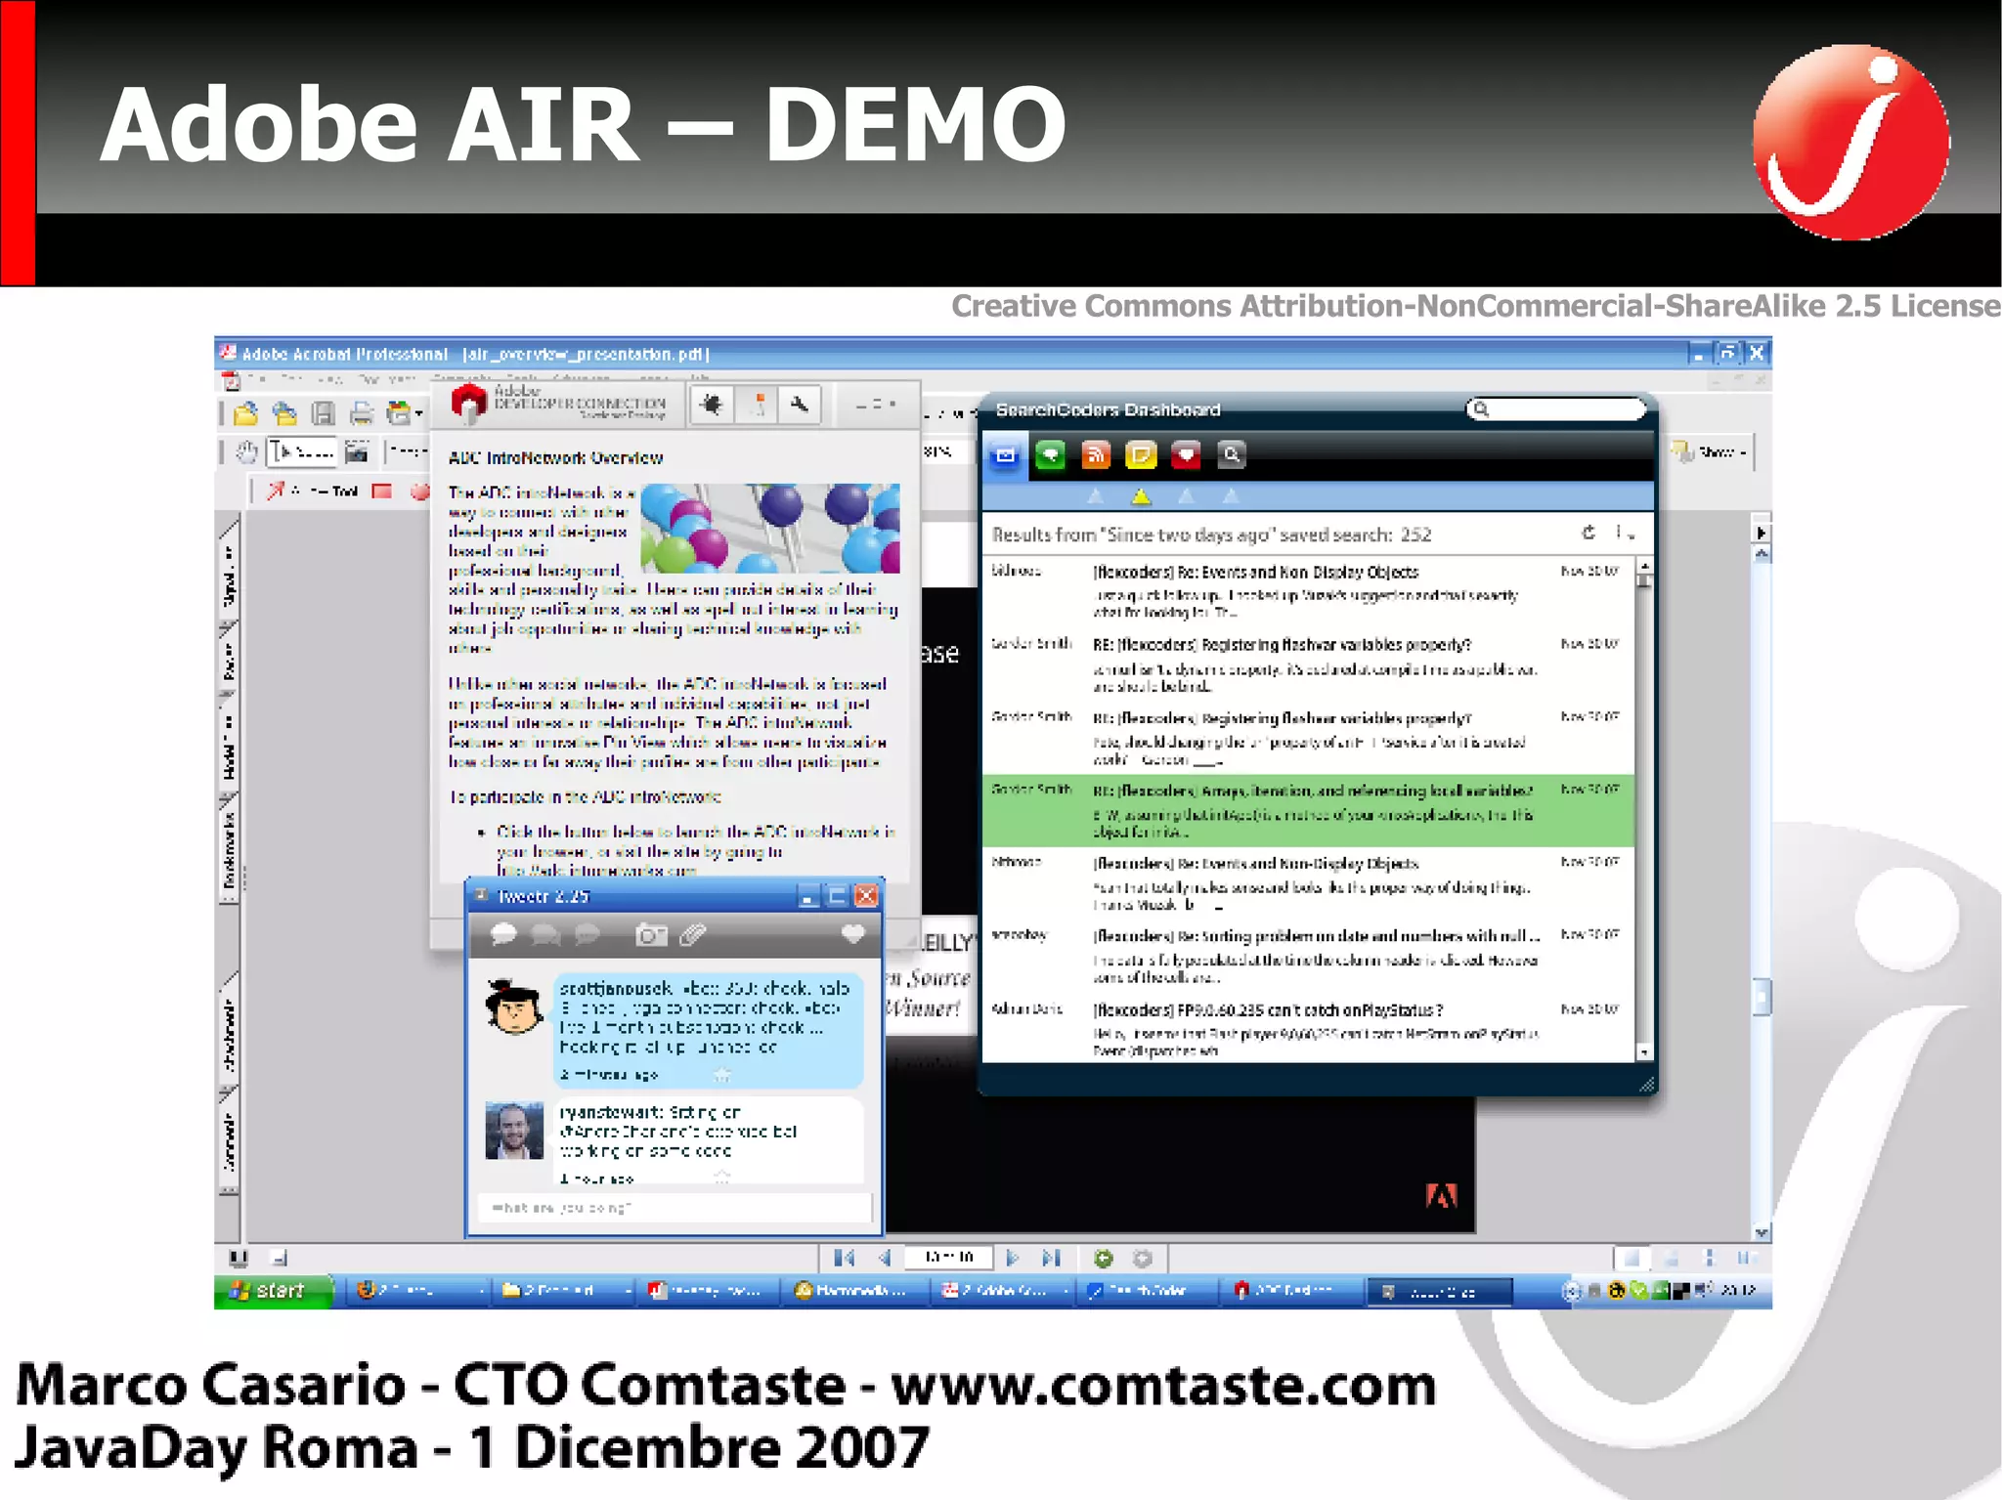The width and height of the screenshot is (2002, 1500).
Task: Go to the next page in Acrobat
Action: (x=1013, y=1258)
